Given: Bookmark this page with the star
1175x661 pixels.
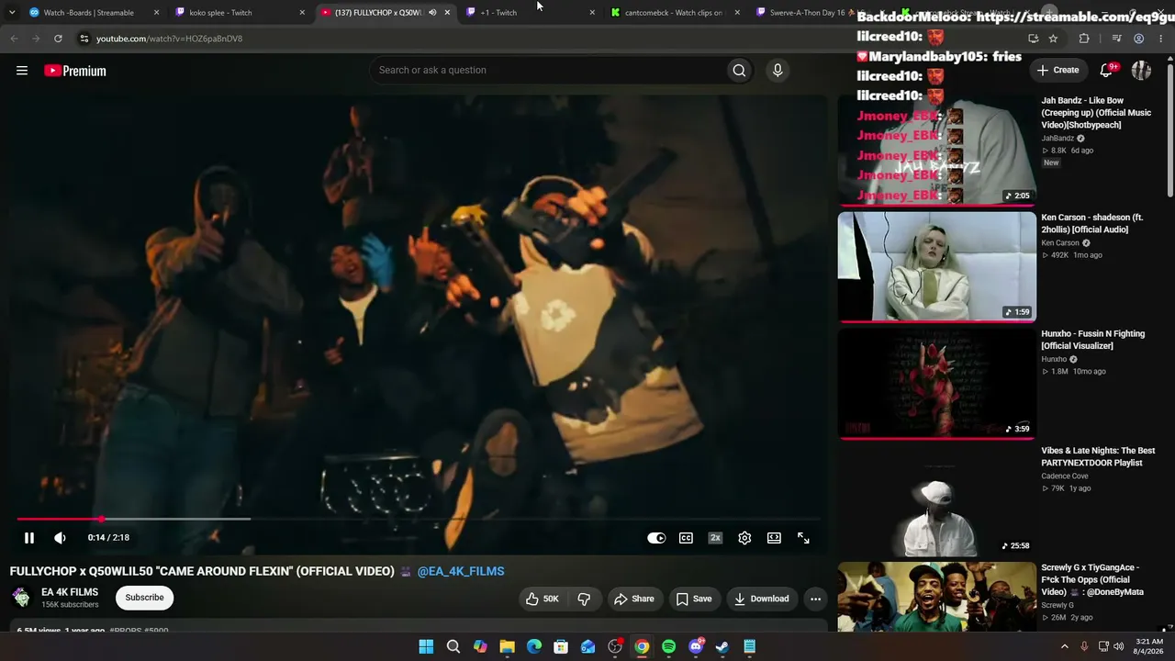Looking at the screenshot, I should click(x=1053, y=39).
